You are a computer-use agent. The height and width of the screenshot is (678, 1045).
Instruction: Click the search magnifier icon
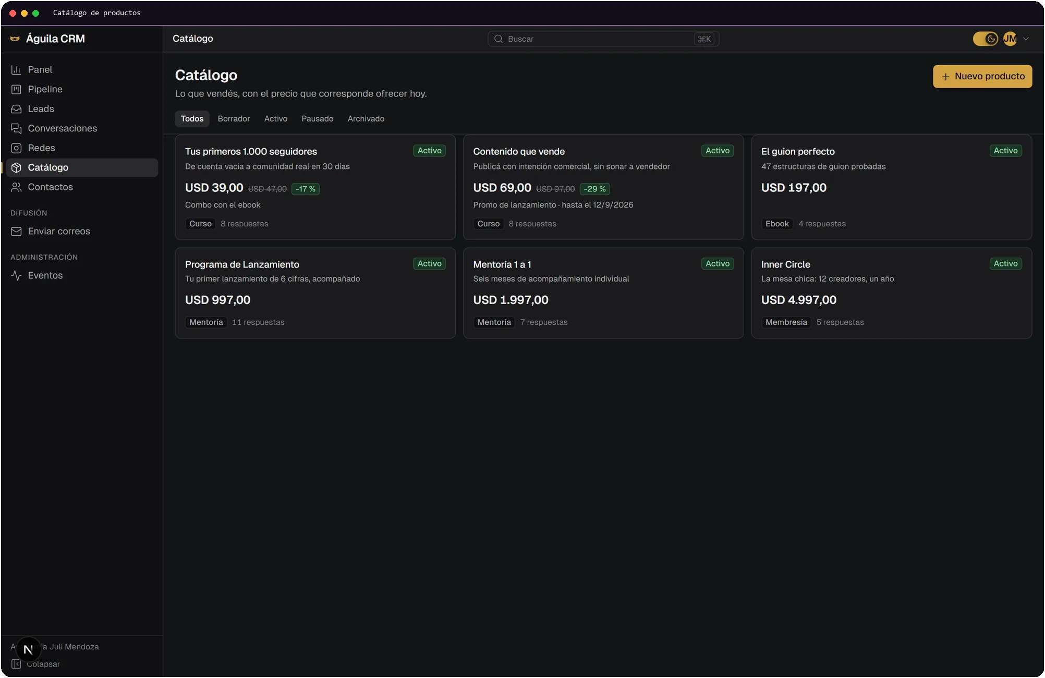click(x=499, y=39)
